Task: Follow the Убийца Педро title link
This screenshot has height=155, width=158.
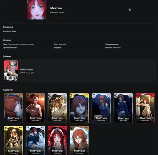Action: pyautogui.click(x=26, y=69)
